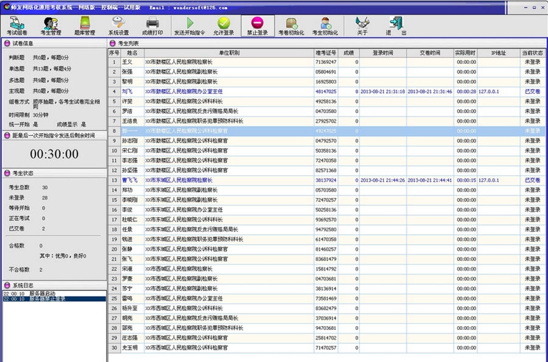The image size is (548, 362).
Task: Click the 退出 exit button
Action: 396,26
